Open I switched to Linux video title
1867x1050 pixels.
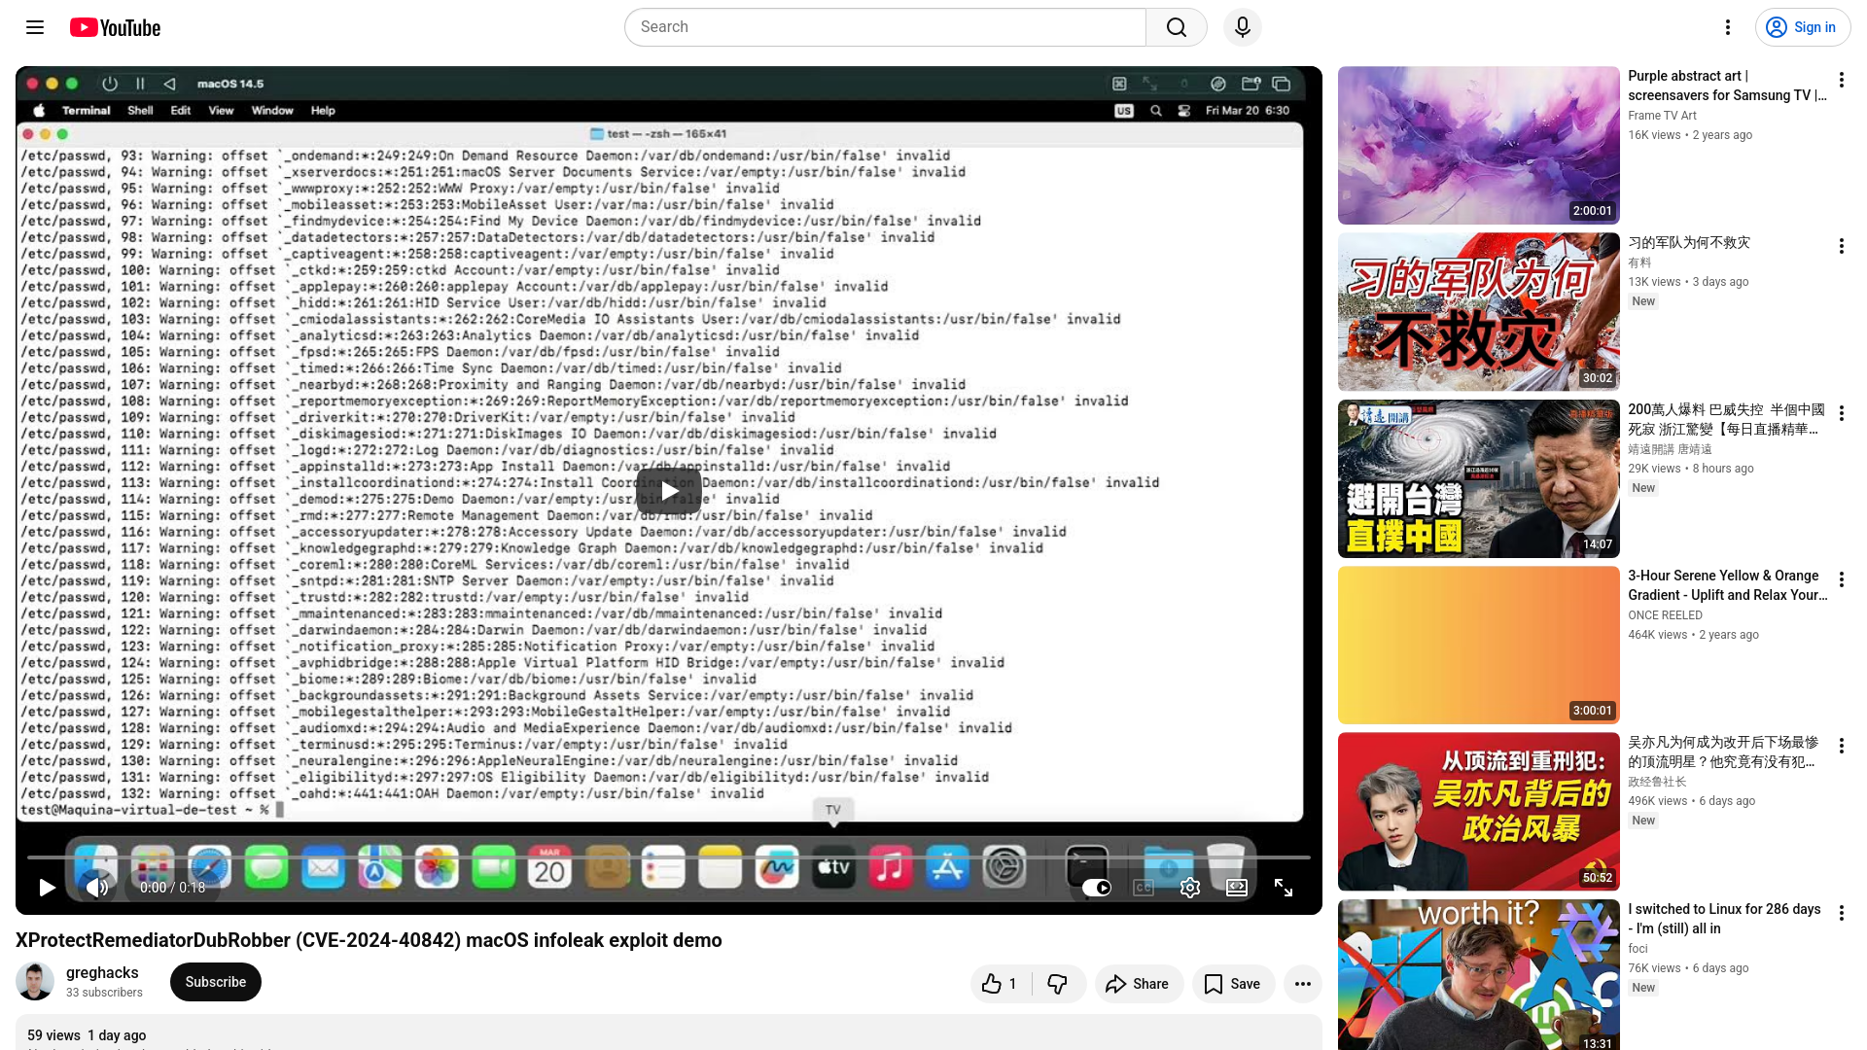(x=1724, y=919)
